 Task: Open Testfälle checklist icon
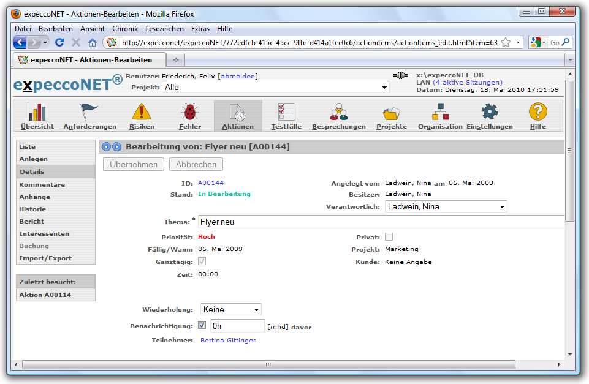click(286, 112)
